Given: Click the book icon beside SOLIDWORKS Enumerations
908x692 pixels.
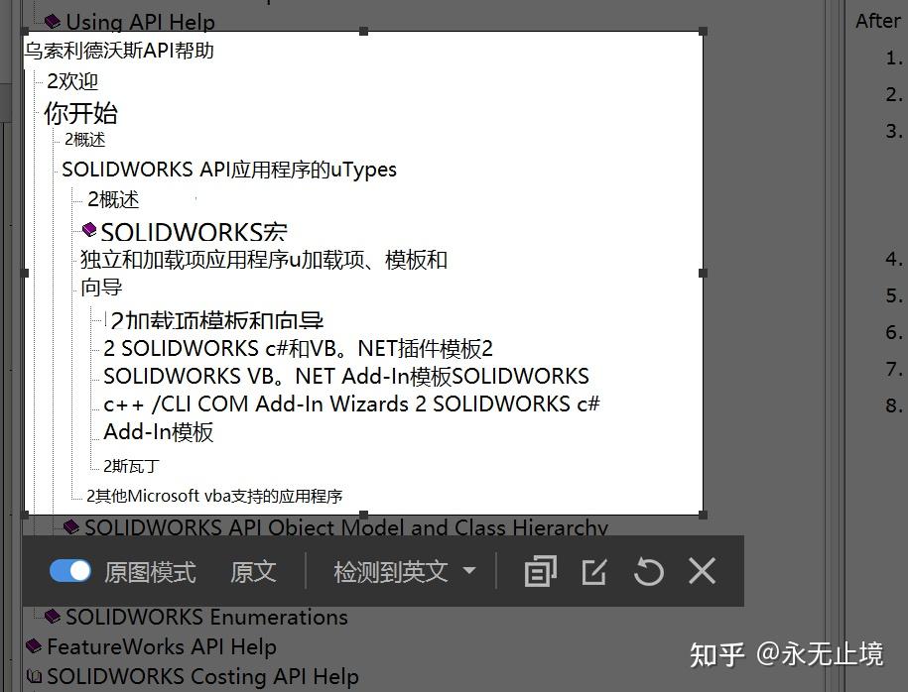Looking at the screenshot, I should (x=54, y=617).
